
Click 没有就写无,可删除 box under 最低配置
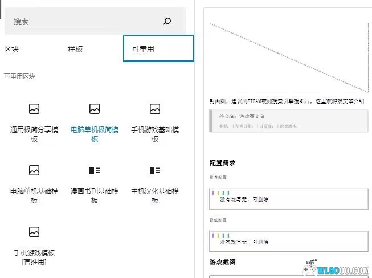coord(289,241)
